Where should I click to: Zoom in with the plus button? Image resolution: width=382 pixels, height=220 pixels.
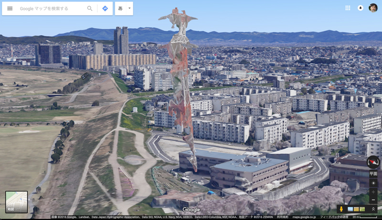click(373, 191)
